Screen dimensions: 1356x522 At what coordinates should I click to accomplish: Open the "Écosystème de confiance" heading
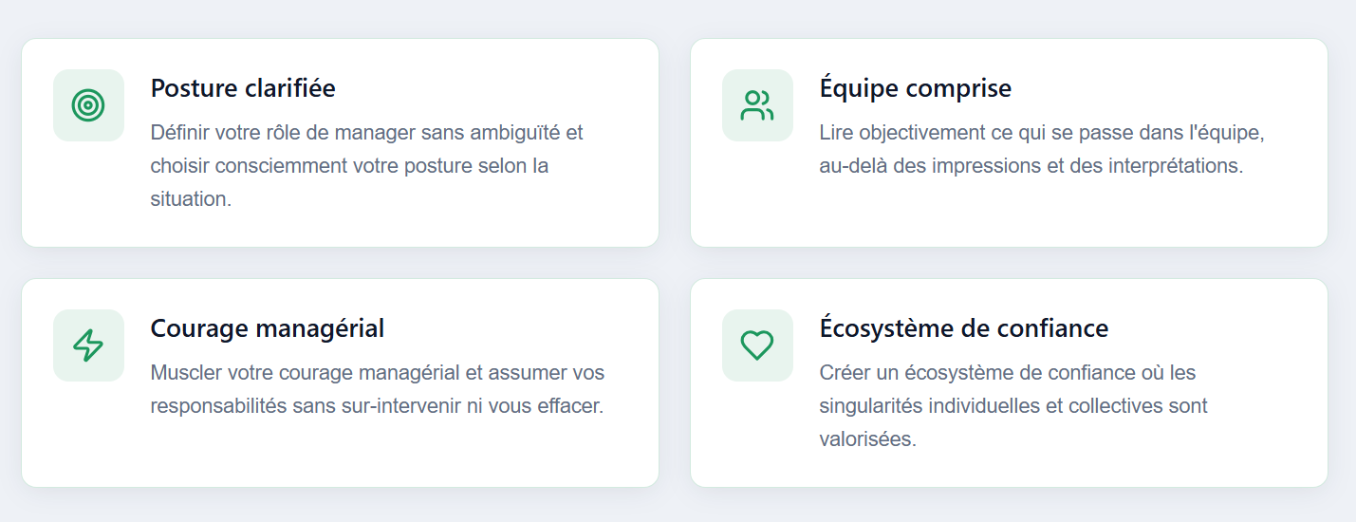click(963, 328)
